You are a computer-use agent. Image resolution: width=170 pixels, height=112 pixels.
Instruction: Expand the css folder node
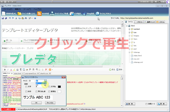129,33
